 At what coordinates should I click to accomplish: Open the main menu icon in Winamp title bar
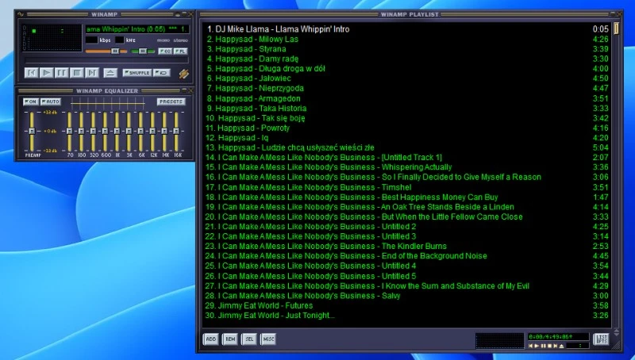point(21,14)
